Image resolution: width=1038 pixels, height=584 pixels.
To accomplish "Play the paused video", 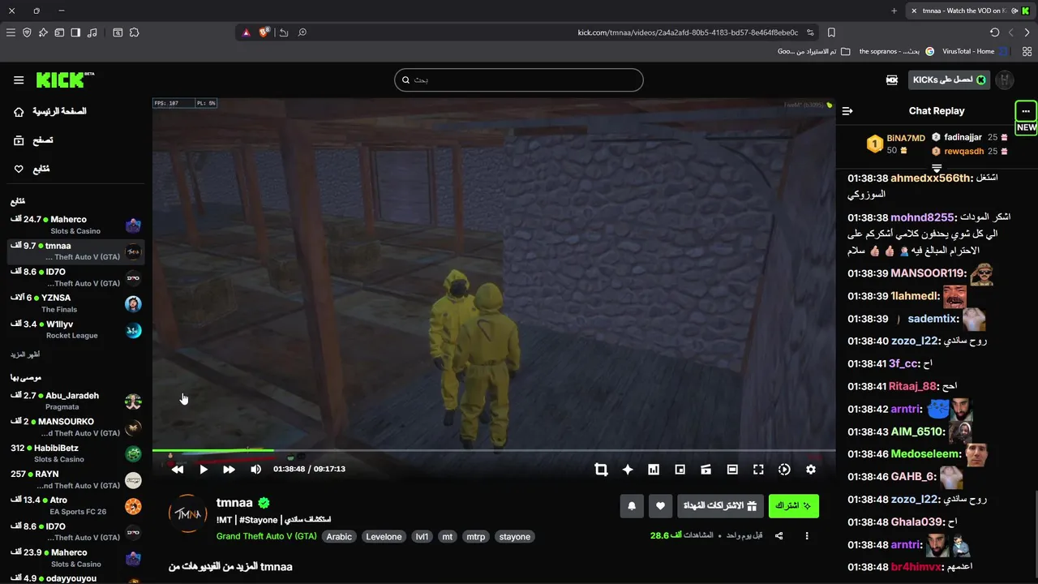I will (204, 470).
